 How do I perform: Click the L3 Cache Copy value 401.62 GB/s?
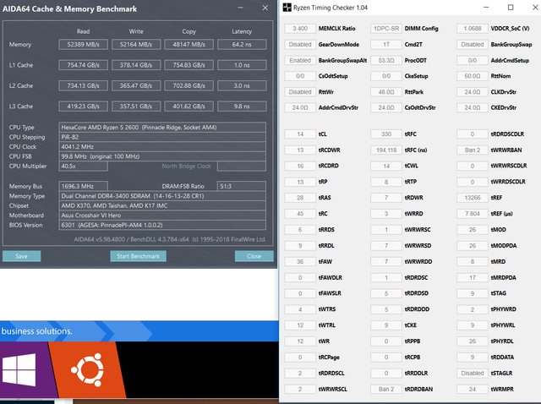pyautogui.click(x=189, y=106)
